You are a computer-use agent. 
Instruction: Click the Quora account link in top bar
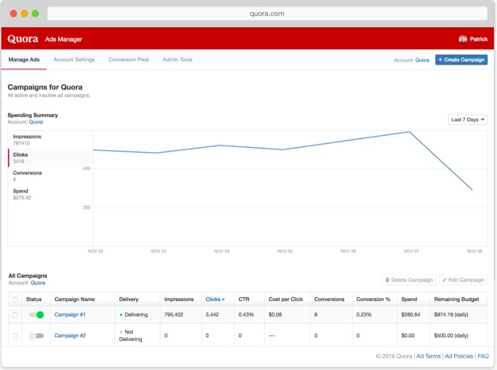(422, 60)
